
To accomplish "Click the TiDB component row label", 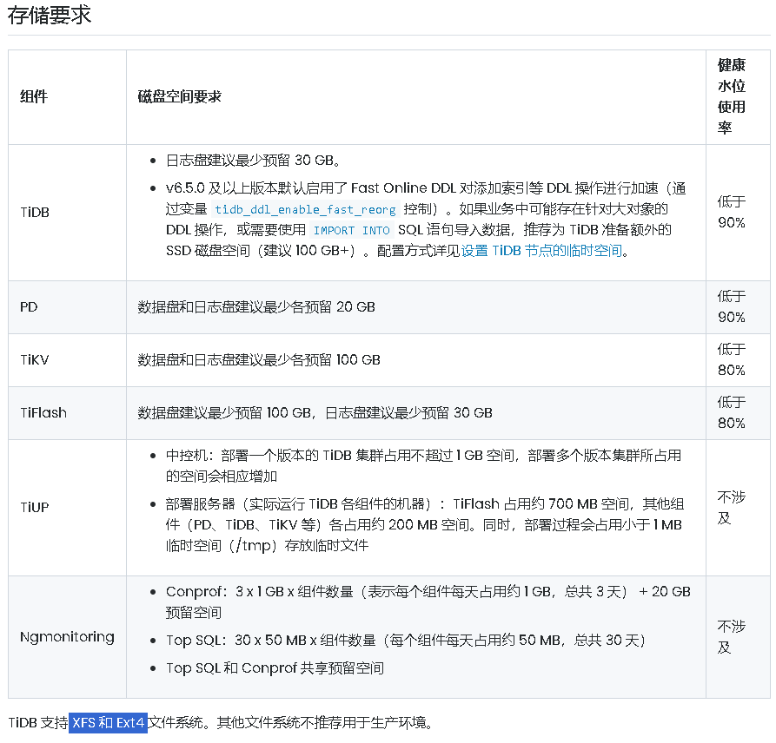I will [35, 212].
